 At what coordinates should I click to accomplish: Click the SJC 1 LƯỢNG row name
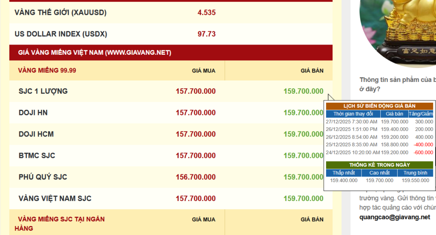point(43,91)
